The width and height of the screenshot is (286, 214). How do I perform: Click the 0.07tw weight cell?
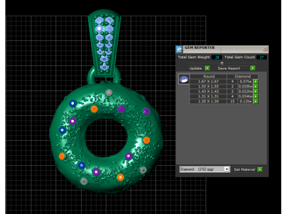click(x=245, y=81)
